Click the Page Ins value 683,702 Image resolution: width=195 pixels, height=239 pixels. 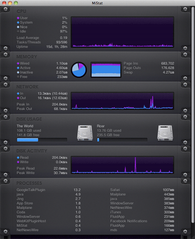168,64
